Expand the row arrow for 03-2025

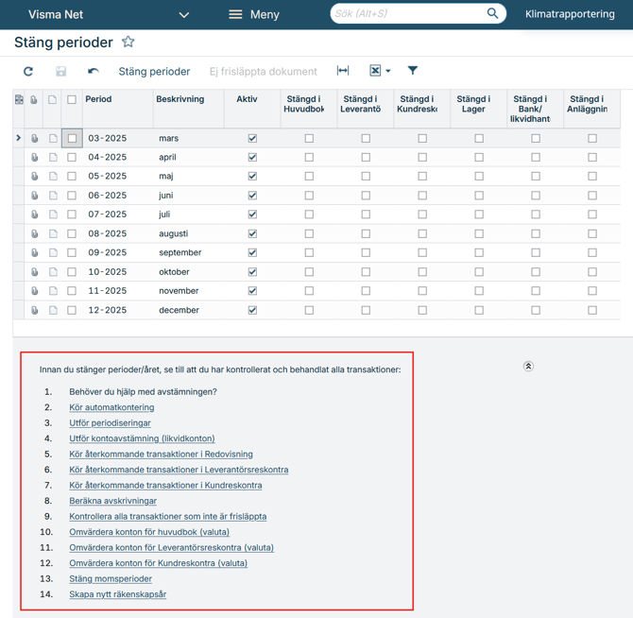(x=18, y=139)
